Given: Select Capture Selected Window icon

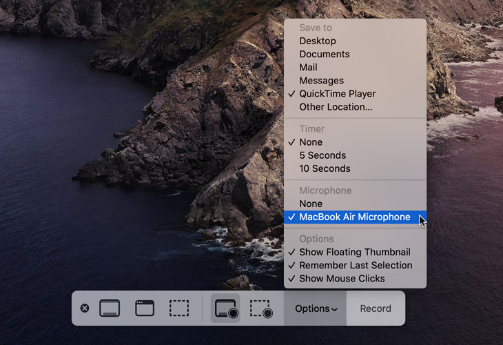Looking at the screenshot, I should tap(145, 308).
